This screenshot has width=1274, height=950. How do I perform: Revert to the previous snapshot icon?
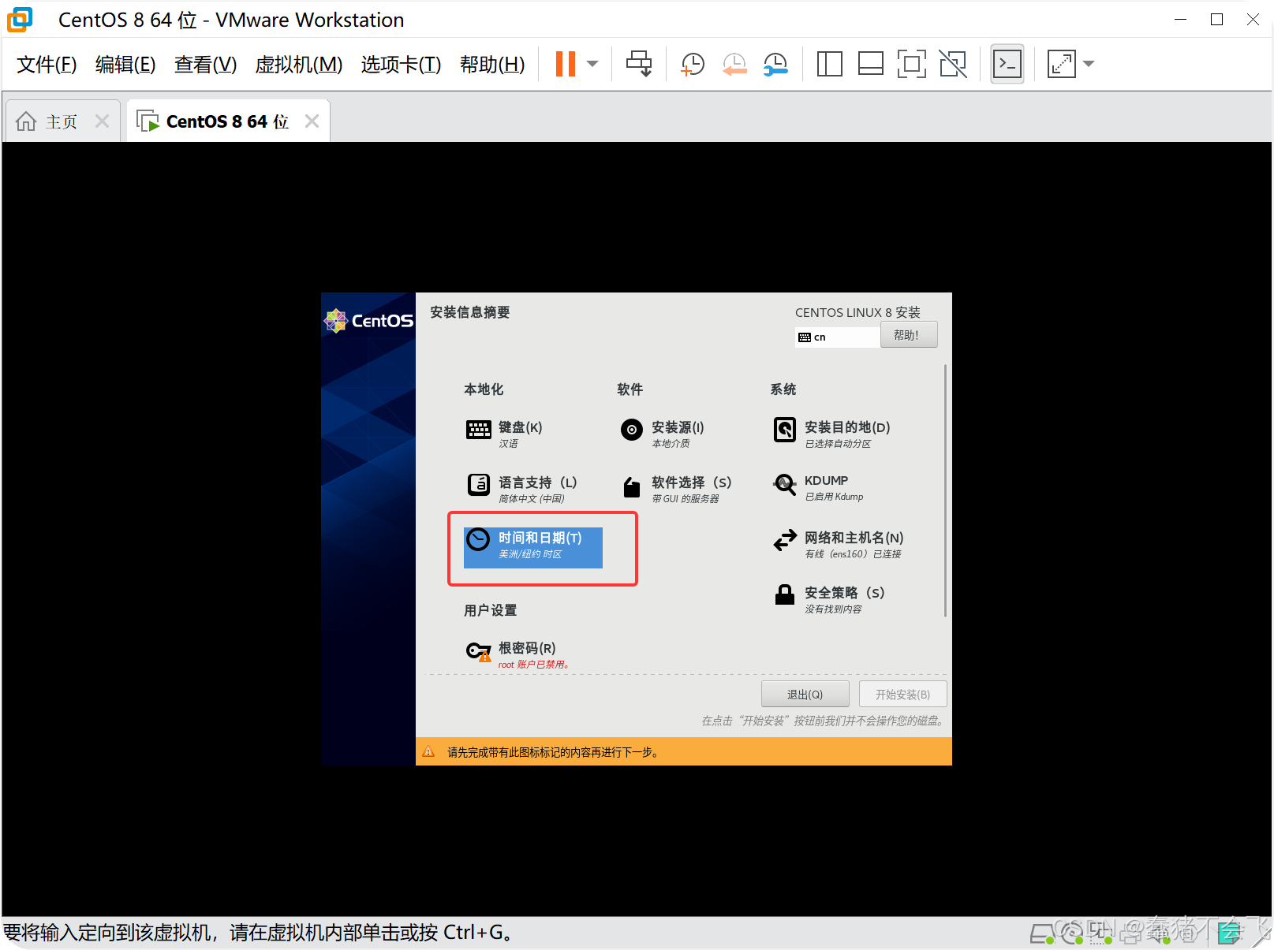click(x=734, y=64)
